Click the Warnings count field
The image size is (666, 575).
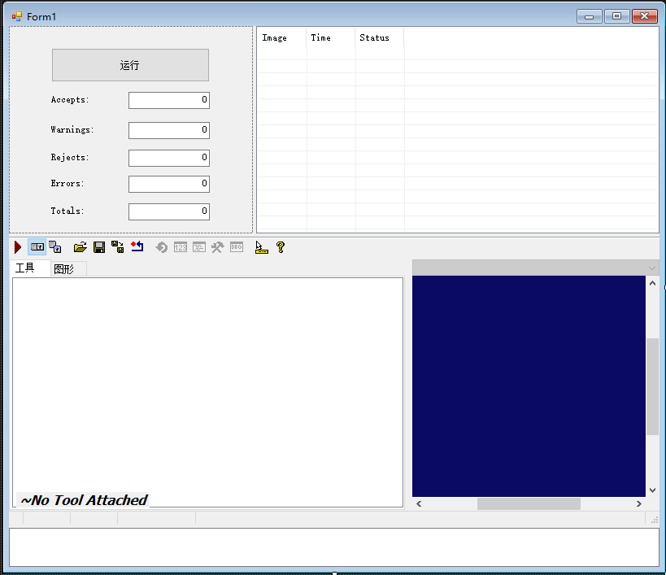tap(169, 130)
